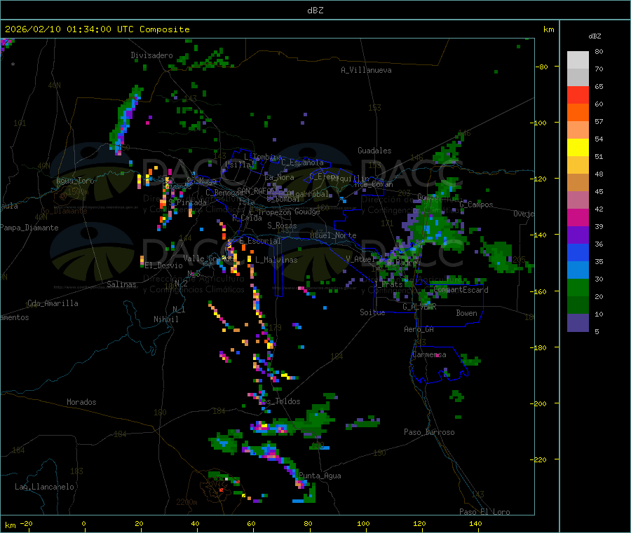Click the L_Malvinas map label
Image resolution: width=631 pixels, height=533 pixels.
(x=276, y=260)
